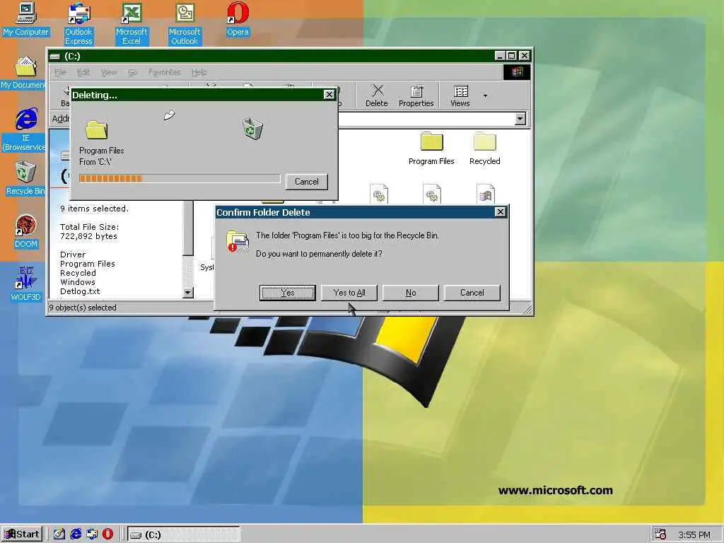The height and width of the screenshot is (543, 724).
Task: Select the IE (Browservice) desktop icon
Action: [24, 129]
